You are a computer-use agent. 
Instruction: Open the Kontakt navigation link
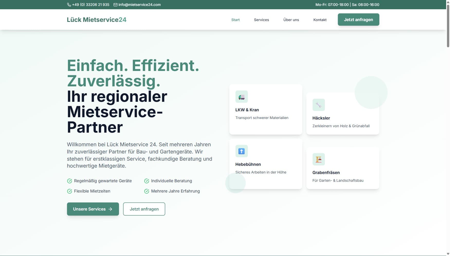pos(320,20)
